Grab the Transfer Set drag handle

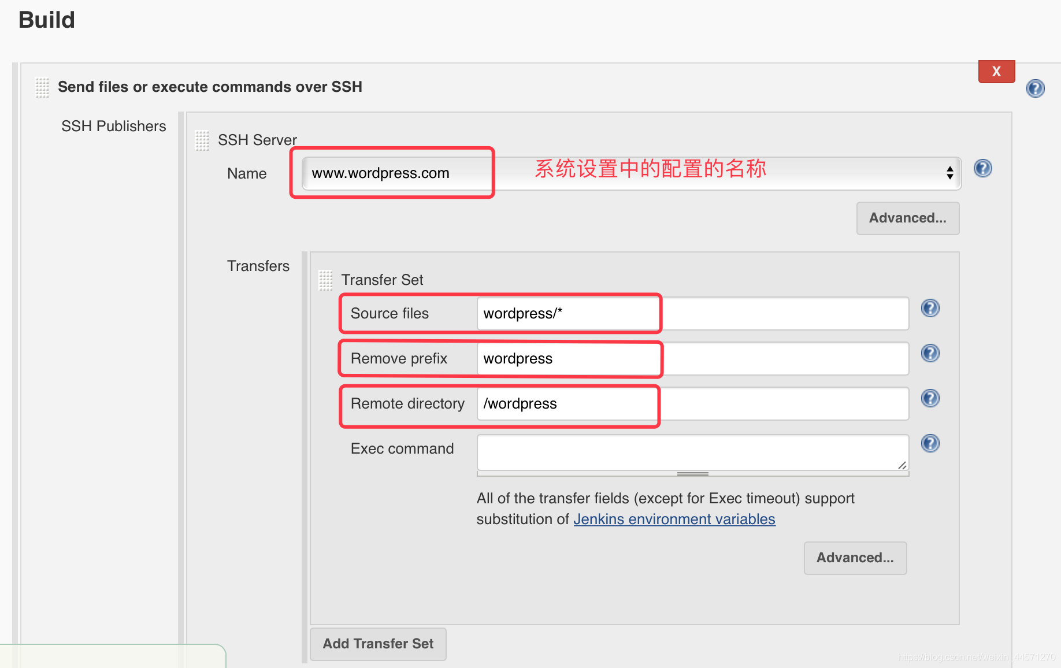point(326,280)
